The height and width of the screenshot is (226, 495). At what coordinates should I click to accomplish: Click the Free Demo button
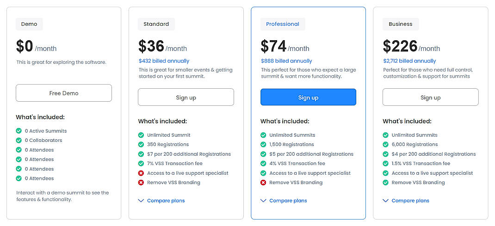(64, 93)
